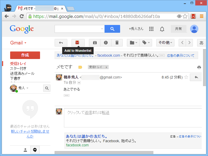The width and height of the screenshot is (208, 156).
Task: Open the スター付き starred folder
Action: pyautogui.click(x=18, y=68)
